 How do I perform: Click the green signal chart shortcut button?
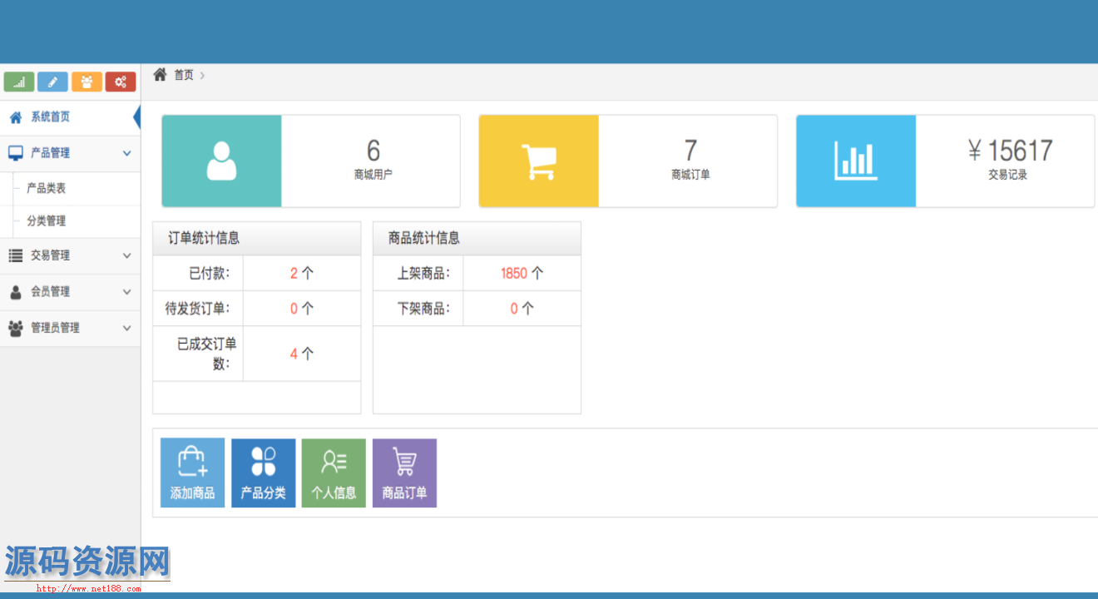coord(19,82)
